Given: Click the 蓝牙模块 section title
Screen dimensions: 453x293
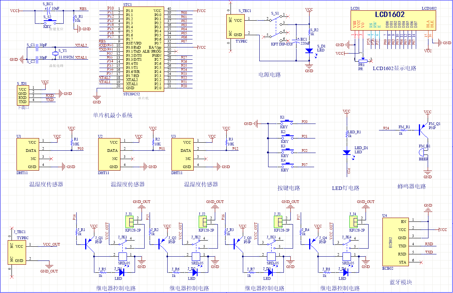Looking at the screenshot, I should click(x=401, y=282).
